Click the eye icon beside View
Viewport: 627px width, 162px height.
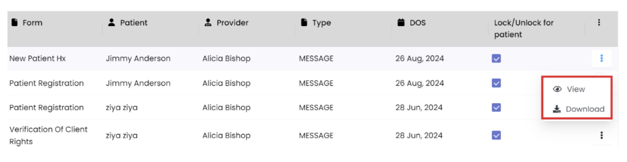(x=557, y=89)
